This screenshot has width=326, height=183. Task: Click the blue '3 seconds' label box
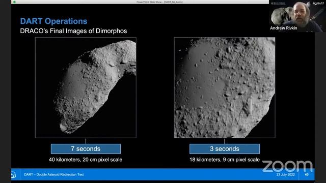click(x=225, y=149)
